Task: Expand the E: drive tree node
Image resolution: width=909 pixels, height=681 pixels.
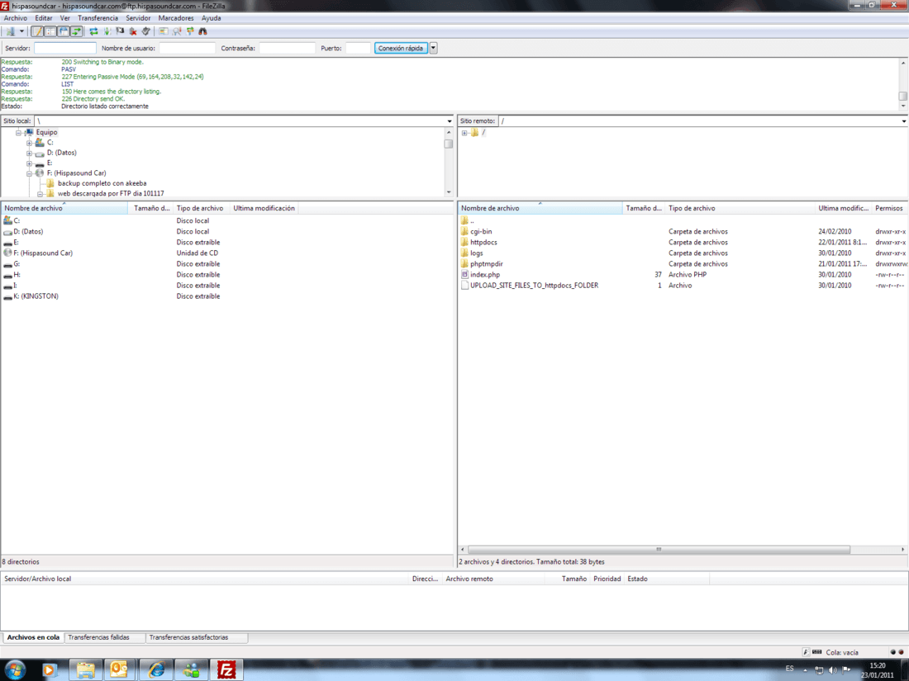Action: click(x=29, y=163)
